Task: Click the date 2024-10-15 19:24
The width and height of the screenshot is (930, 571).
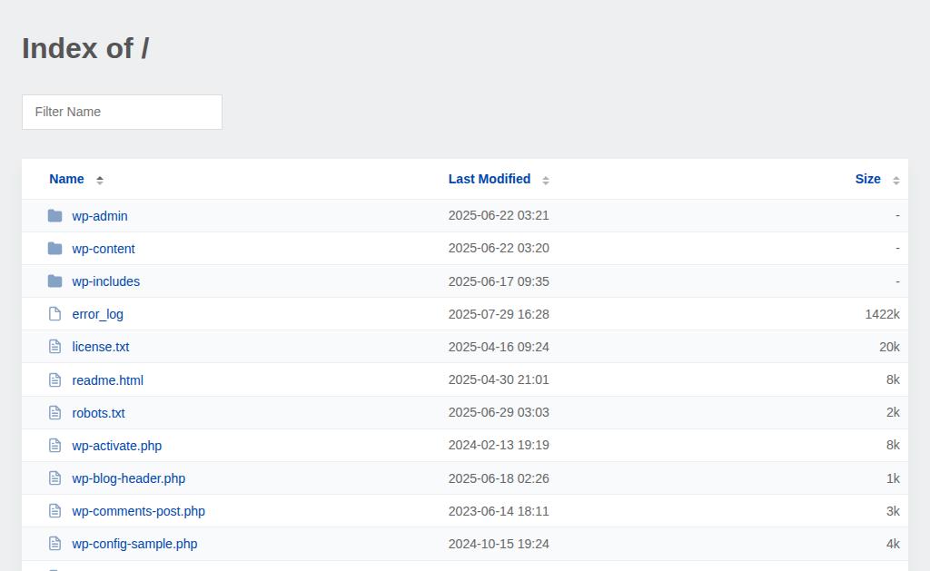Action: tap(499, 543)
